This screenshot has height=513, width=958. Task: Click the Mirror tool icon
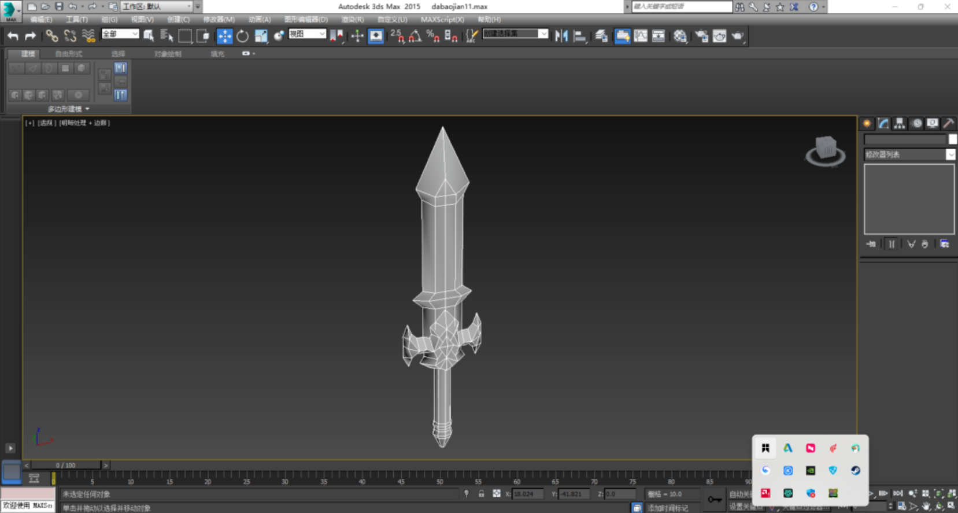(x=561, y=36)
